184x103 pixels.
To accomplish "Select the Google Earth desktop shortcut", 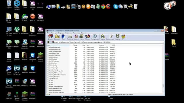I will click(x=9, y=70).
